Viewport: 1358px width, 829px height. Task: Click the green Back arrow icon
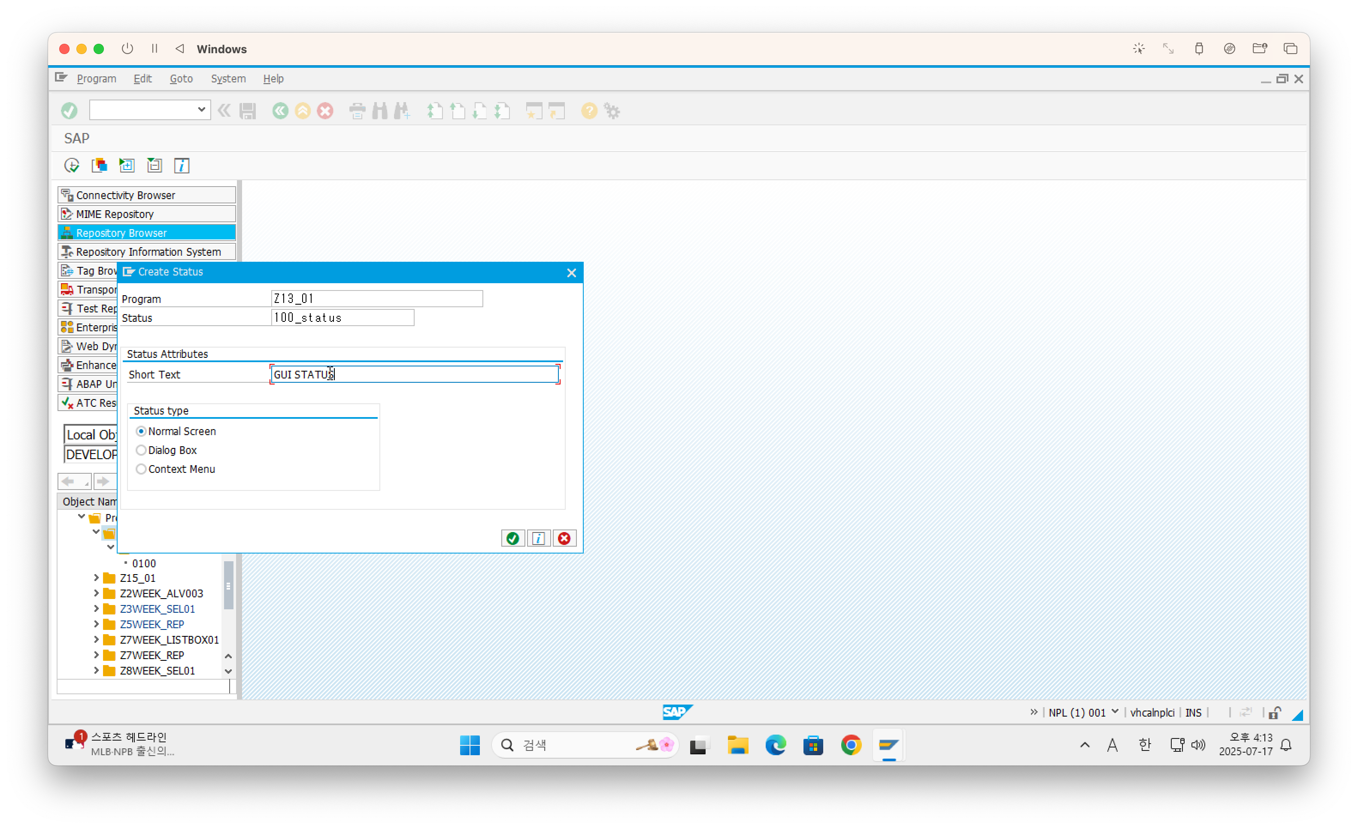tap(280, 111)
